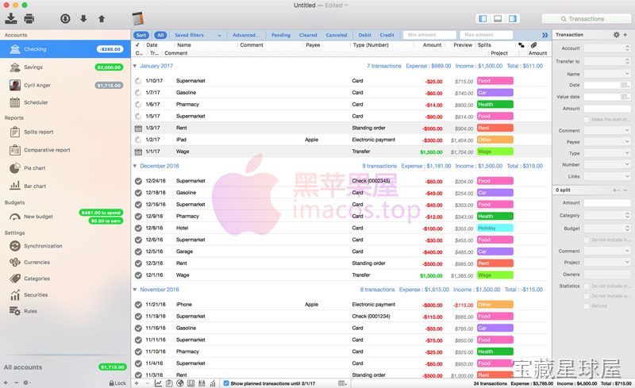
Task: Click the plus button in Transaction panel
Action: 625,35
